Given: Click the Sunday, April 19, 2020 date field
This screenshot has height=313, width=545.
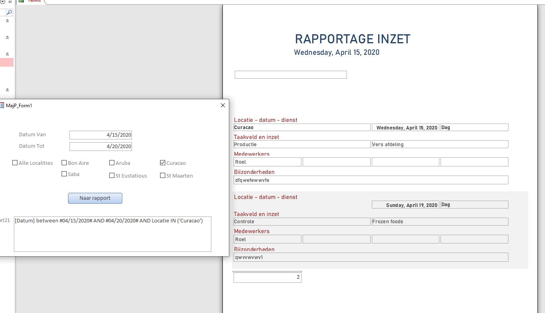Looking at the screenshot, I should [405, 205].
